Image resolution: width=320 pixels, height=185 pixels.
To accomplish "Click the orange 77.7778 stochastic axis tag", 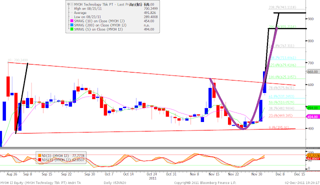I will (x=313, y=155).
